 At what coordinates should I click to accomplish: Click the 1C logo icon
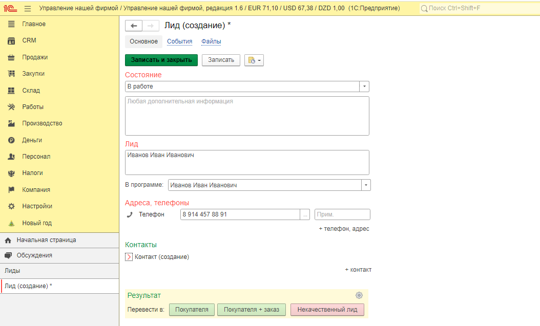[x=10, y=8]
